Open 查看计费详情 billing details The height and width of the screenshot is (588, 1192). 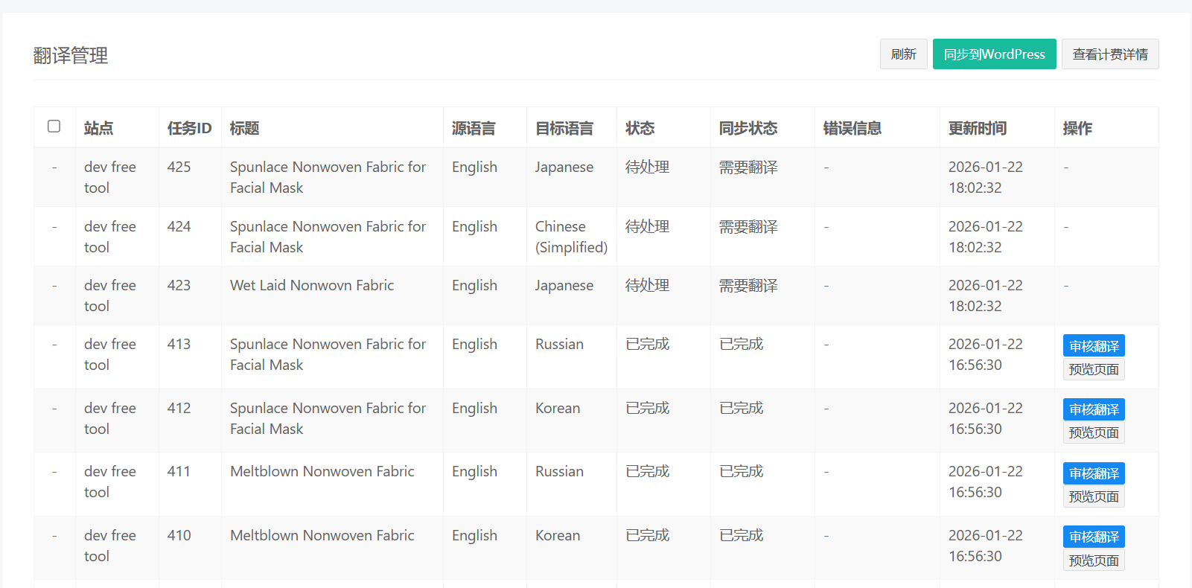point(1109,54)
